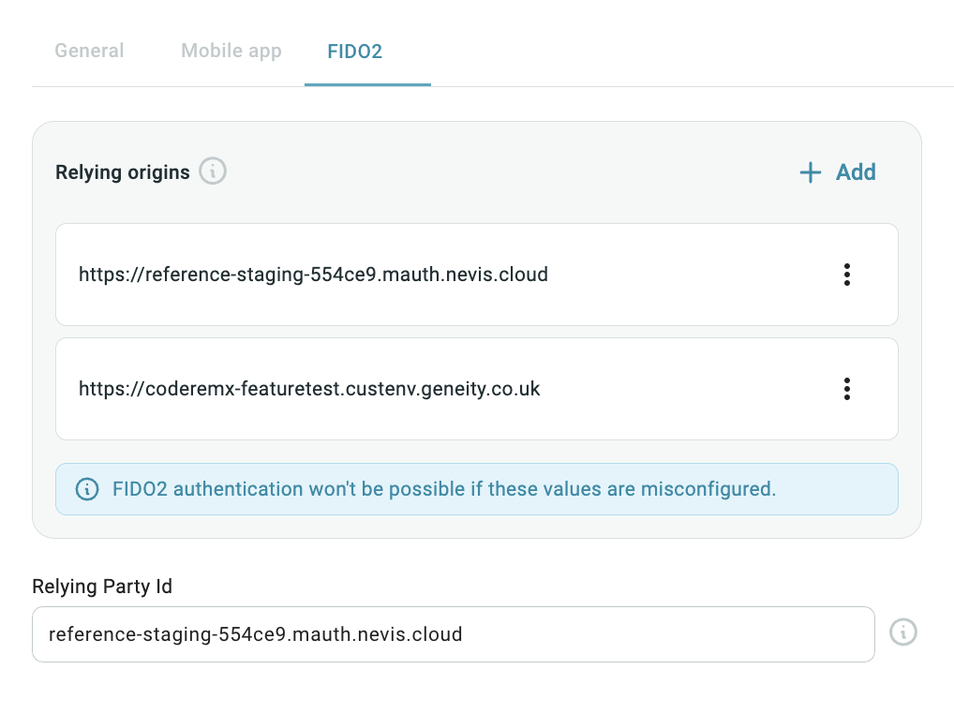Select the reference-staging-554ce9 origin URL text
Viewport: 954px width, 714px height.
313,275
